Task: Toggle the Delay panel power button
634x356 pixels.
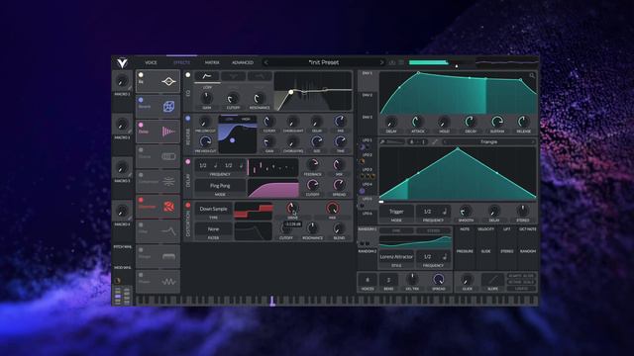Action: (x=188, y=162)
